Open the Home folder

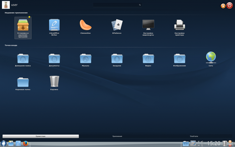(x=23, y=60)
